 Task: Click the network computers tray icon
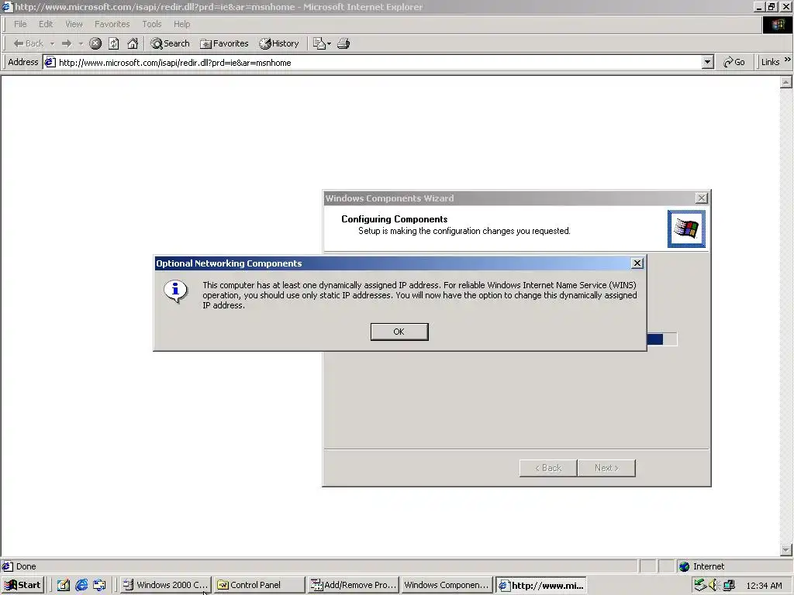tap(729, 585)
